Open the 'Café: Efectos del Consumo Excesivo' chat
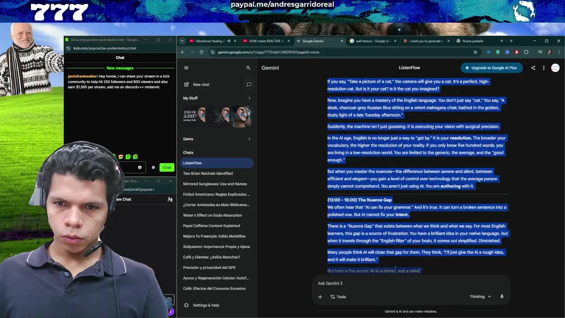565x318 pixels. (216, 288)
